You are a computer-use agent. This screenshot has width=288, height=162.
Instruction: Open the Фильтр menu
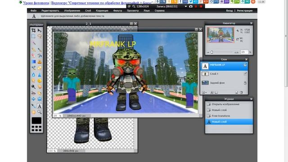click(117, 11)
